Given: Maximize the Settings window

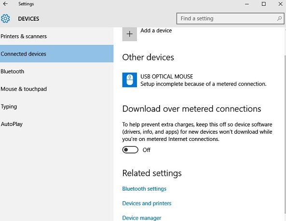Looking at the screenshot, I should pos(263,4).
